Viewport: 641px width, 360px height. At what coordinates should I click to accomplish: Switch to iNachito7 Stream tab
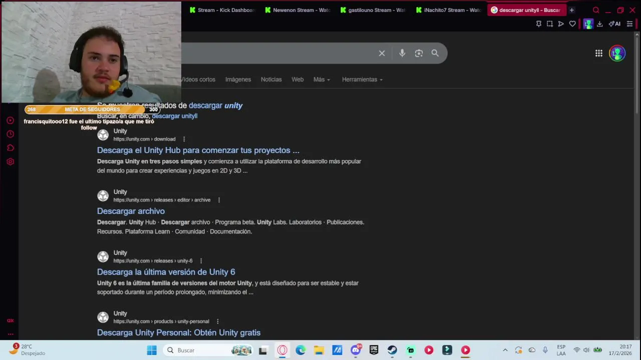[x=448, y=10]
